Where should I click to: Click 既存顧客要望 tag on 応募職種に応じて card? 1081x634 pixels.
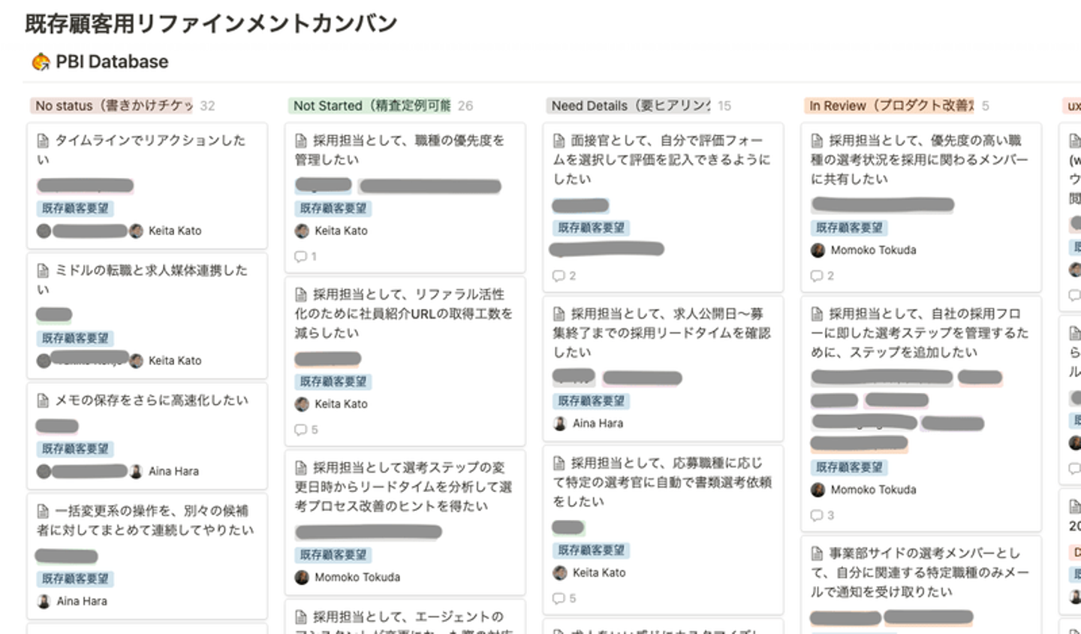[591, 550]
